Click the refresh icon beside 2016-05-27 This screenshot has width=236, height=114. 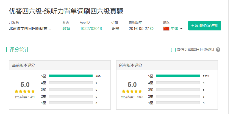(152, 29)
